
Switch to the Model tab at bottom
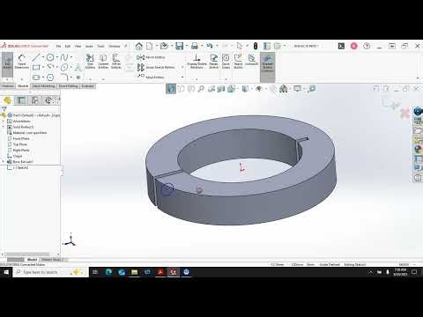click(x=32, y=260)
